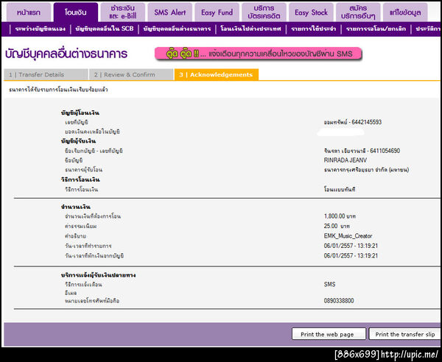
Task: Go to step 1 Transfer Details
Action: click(x=46, y=74)
